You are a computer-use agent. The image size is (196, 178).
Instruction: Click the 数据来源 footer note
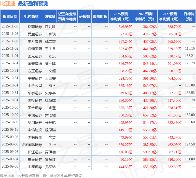tap(41, 176)
